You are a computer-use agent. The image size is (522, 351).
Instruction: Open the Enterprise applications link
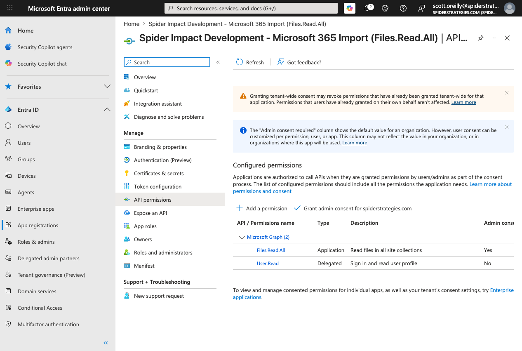(373, 294)
